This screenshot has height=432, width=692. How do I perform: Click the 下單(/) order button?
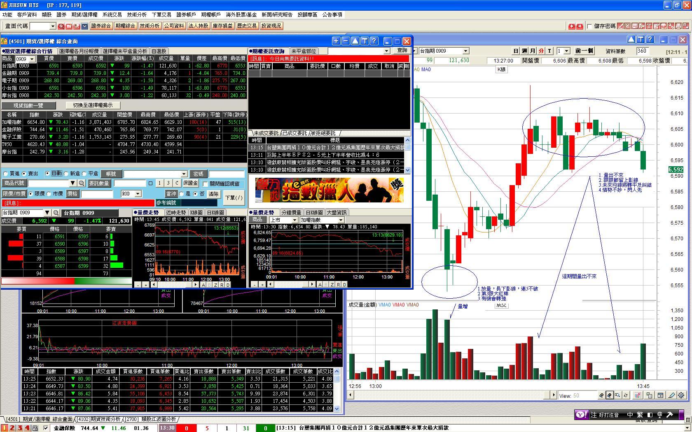click(x=234, y=198)
